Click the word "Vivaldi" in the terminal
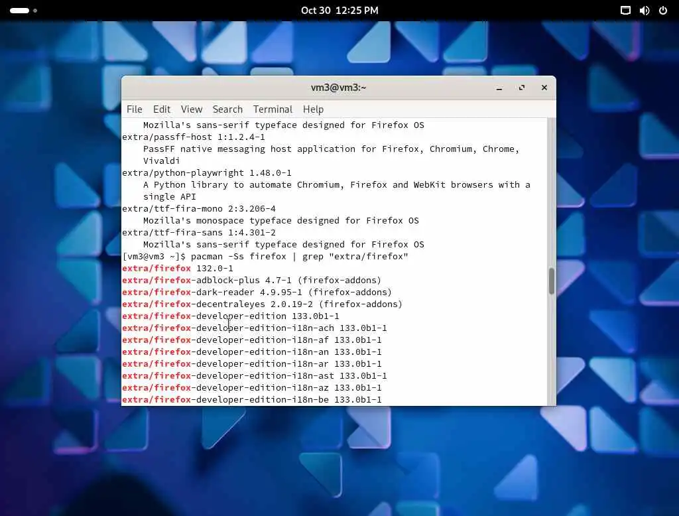This screenshot has width=679, height=516. 162,161
